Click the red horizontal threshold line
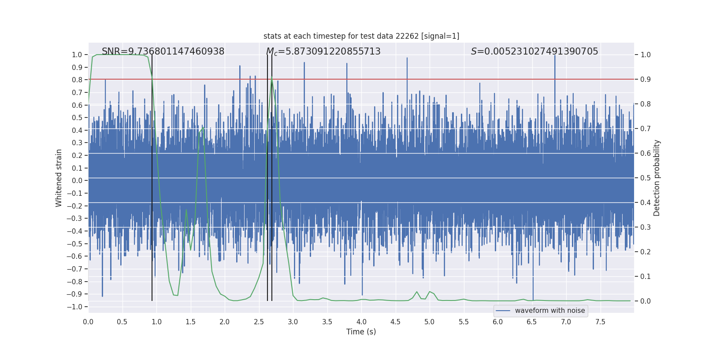The height and width of the screenshot is (352, 705). pos(361,79)
